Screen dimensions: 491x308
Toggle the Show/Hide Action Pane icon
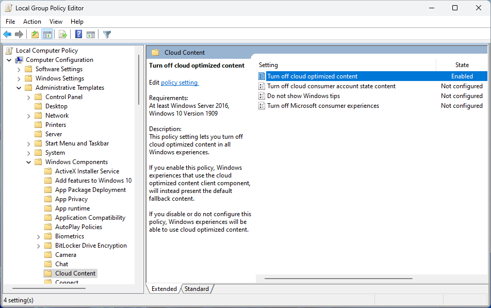(91, 34)
